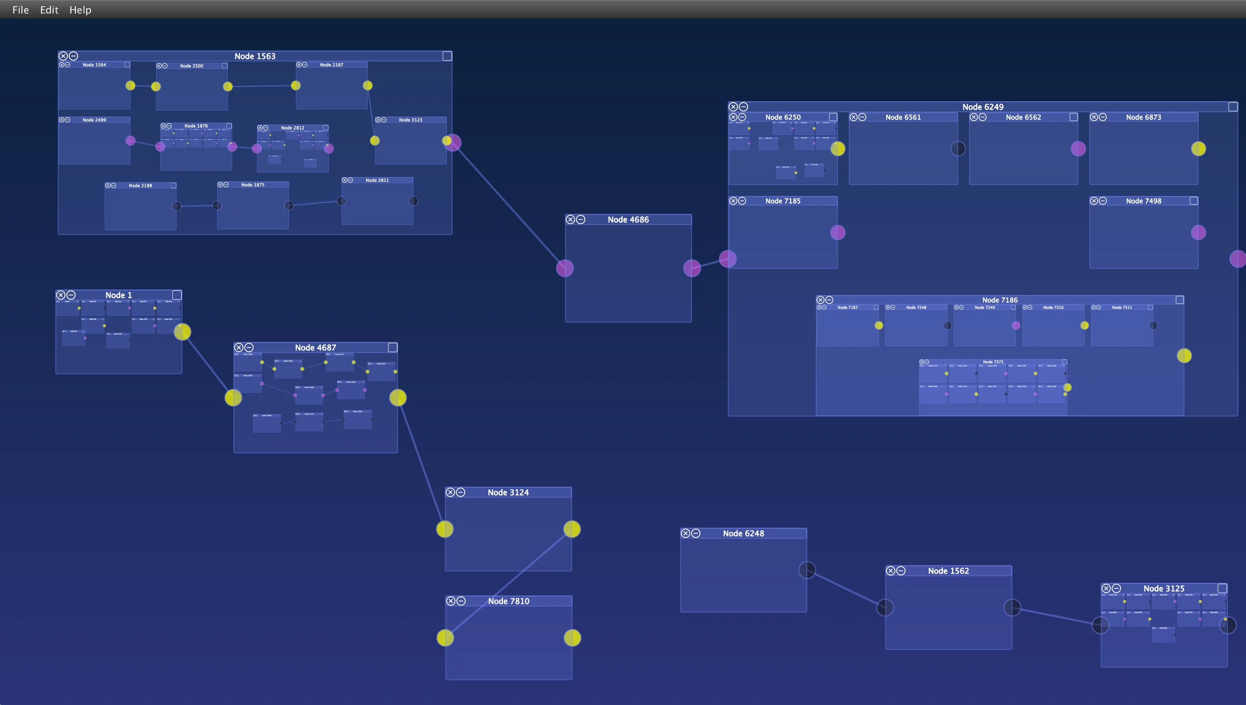Click the Node 6248 title bar

coord(743,533)
